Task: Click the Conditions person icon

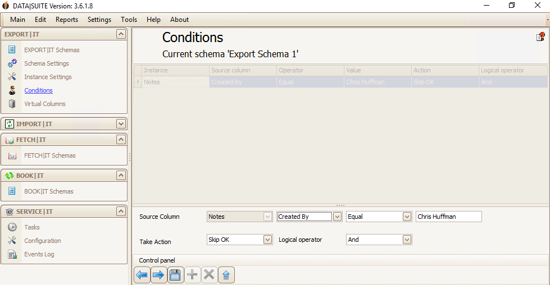Action: 12,90
